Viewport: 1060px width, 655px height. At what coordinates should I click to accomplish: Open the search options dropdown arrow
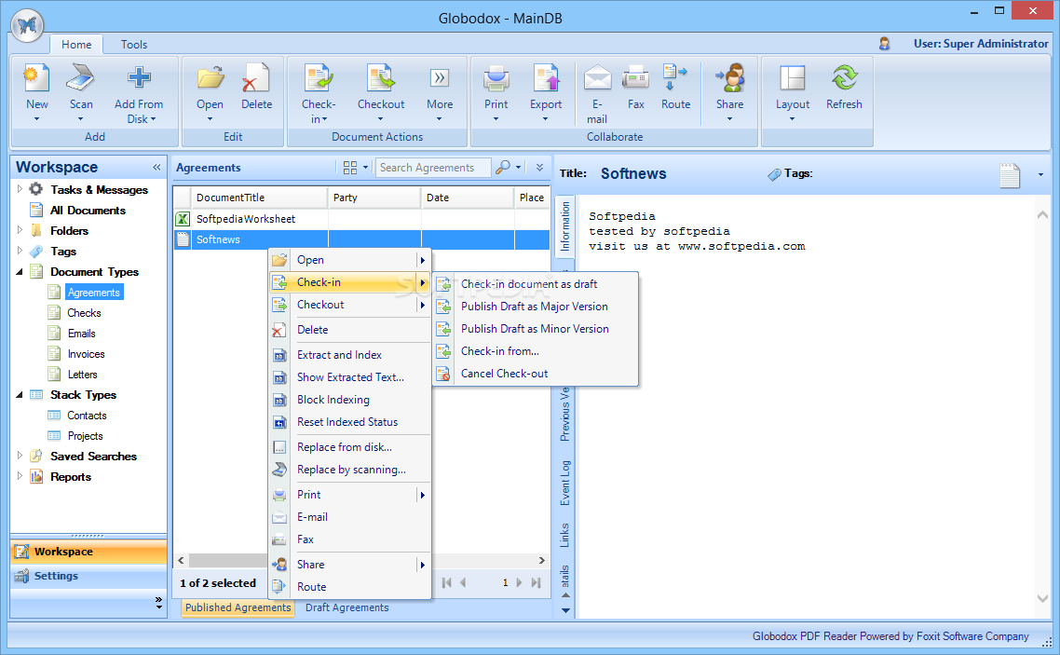pos(519,167)
